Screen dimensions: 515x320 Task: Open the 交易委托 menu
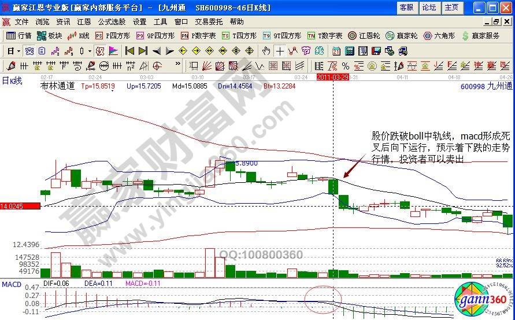pos(209,22)
